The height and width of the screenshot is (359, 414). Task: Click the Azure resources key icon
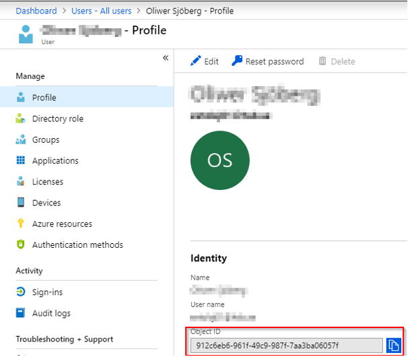pyautogui.click(x=20, y=224)
